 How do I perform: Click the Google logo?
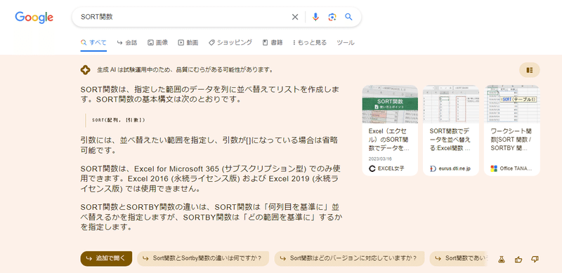coord(34,18)
